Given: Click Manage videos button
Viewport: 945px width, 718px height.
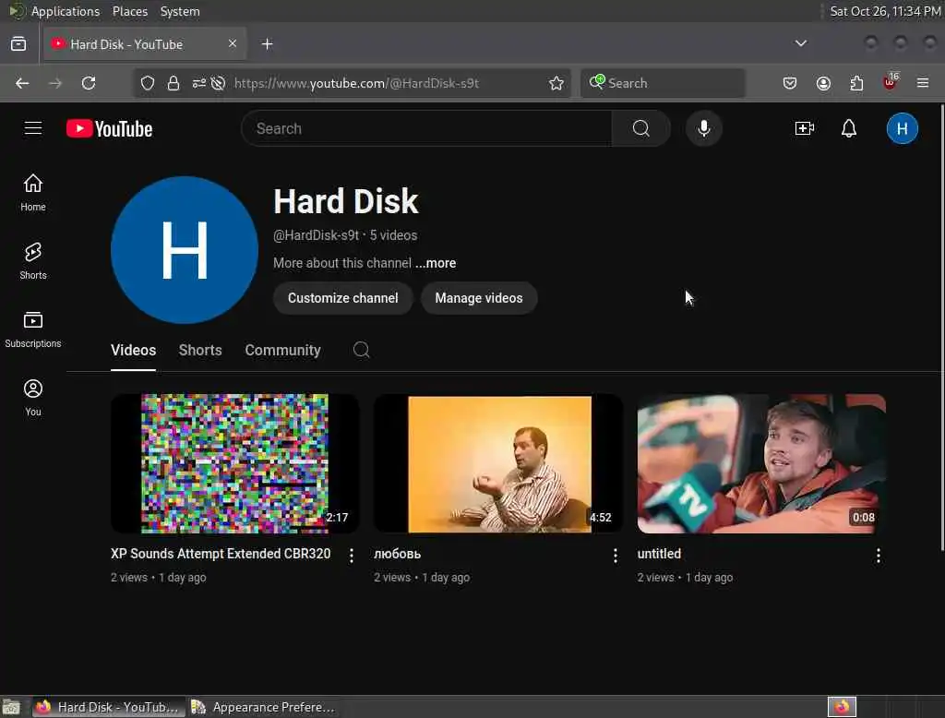Looking at the screenshot, I should (x=479, y=298).
